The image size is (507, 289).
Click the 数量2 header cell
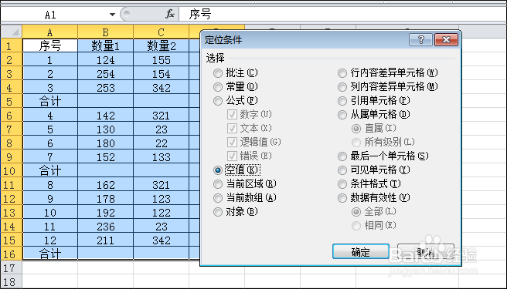coord(161,45)
